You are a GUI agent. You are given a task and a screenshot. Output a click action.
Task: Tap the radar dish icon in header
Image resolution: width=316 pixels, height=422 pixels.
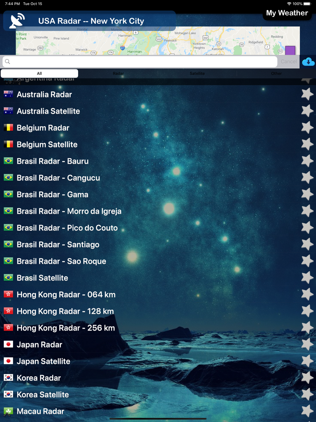click(x=17, y=21)
